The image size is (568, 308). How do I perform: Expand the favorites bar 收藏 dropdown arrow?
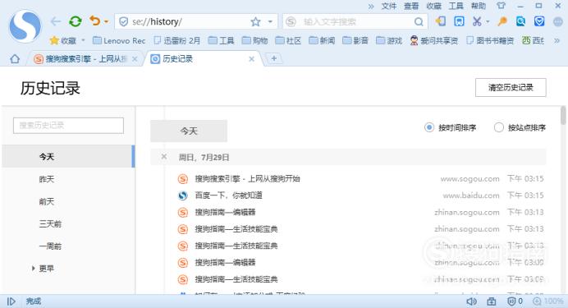click(x=83, y=40)
